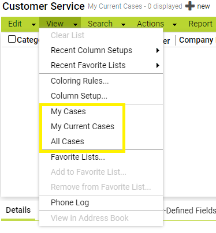Close the View menu by clicking View

click(55, 24)
